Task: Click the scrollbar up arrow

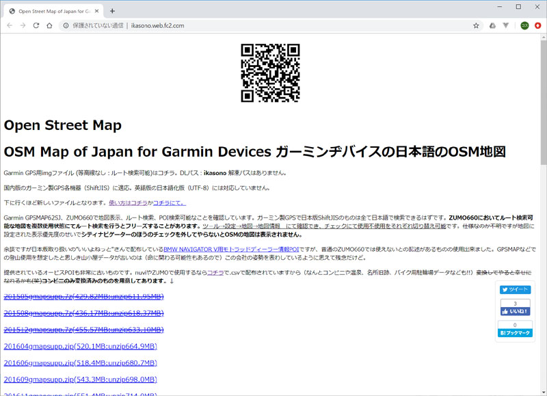Action: [544, 37]
